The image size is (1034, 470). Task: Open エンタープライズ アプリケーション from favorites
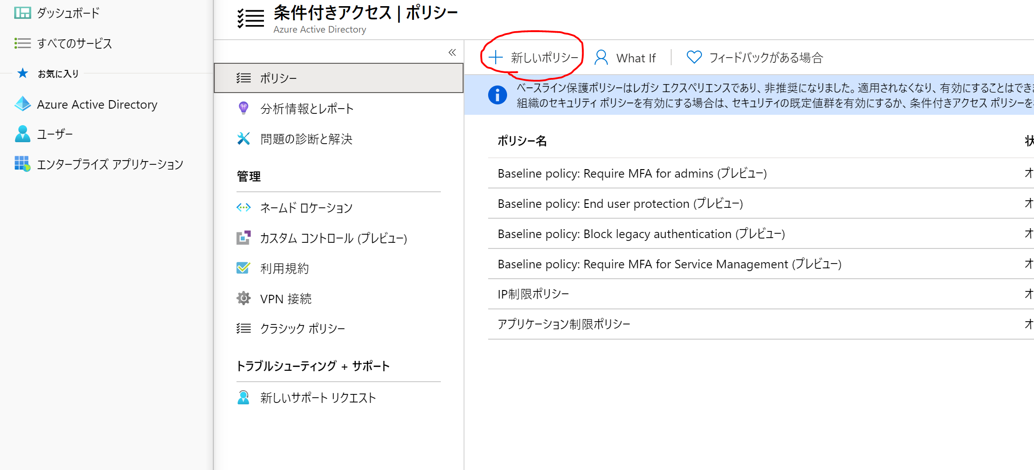coord(110,164)
